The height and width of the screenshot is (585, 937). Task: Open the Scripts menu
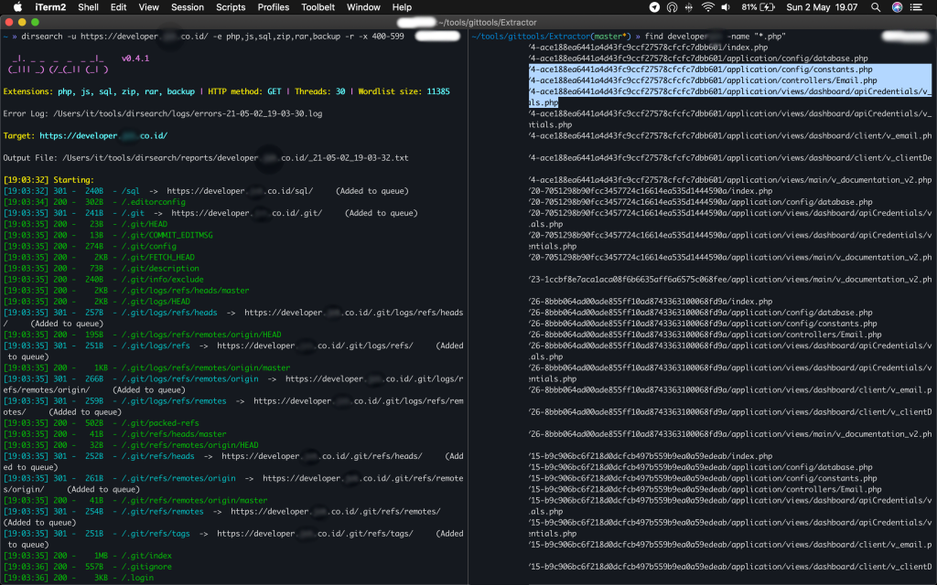(230, 7)
